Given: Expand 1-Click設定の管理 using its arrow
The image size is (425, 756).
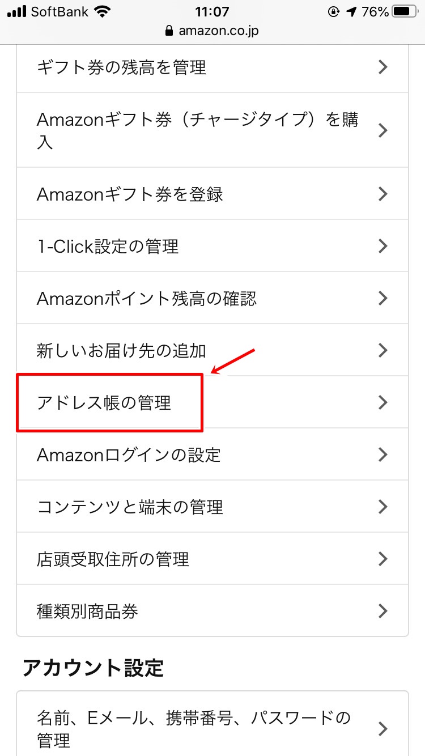Looking at the screenshot, I should [383, 246].
